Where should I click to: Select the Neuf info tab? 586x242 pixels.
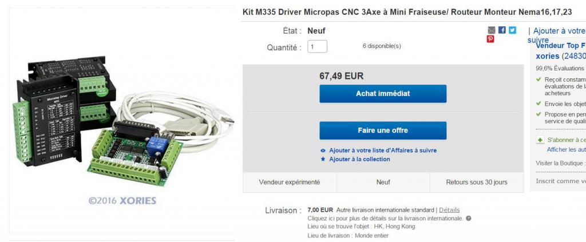click(383, 183)
